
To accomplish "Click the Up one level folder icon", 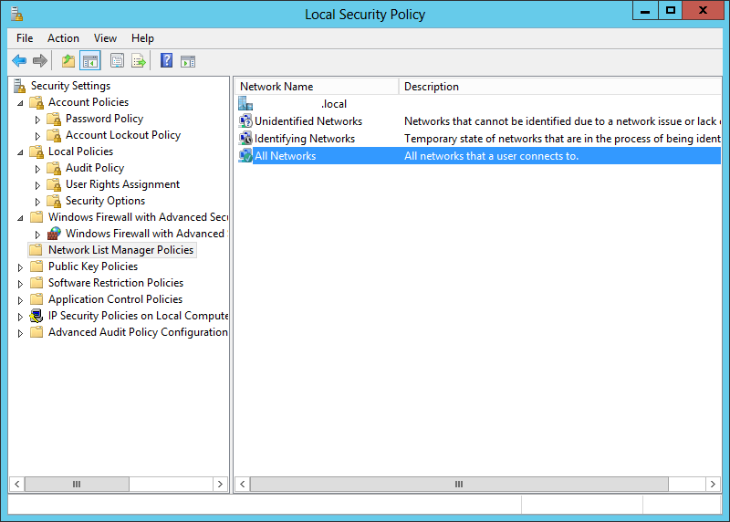I will pyautogui.click(x=68, y=60).
